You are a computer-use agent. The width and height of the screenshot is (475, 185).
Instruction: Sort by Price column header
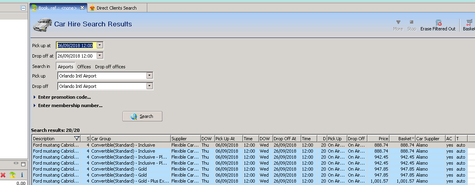coord(378,139)
